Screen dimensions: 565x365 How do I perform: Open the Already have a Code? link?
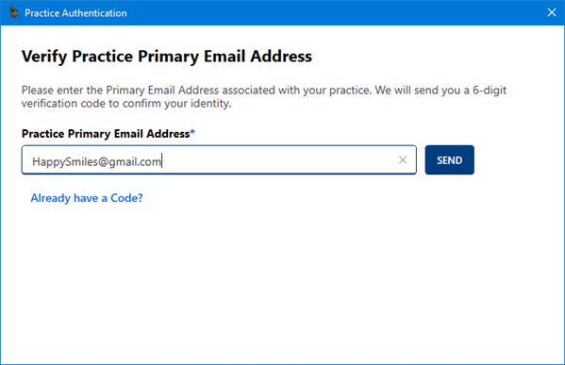(x=87, y=198)
